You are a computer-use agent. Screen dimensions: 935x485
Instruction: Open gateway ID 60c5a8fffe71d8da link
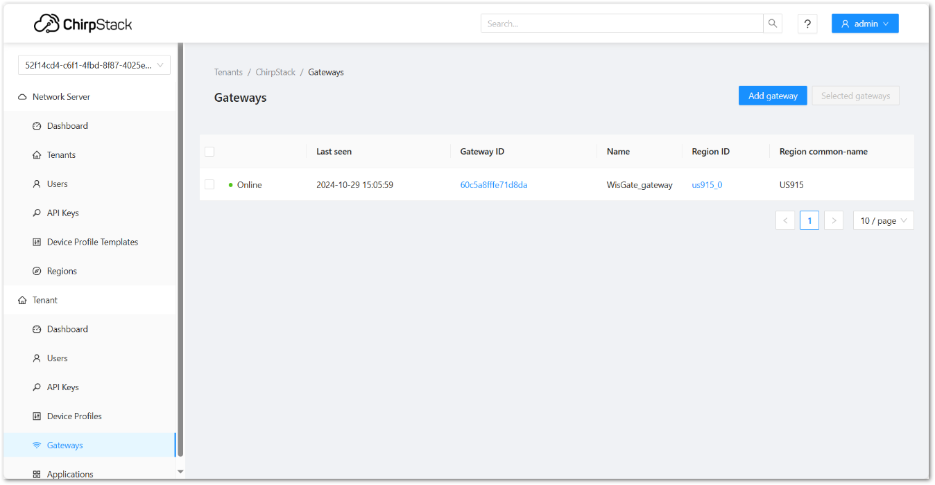pyautogui.click(x=493, y=185)
